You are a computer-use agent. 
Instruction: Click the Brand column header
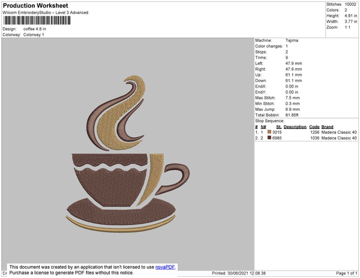coord(327,127)
